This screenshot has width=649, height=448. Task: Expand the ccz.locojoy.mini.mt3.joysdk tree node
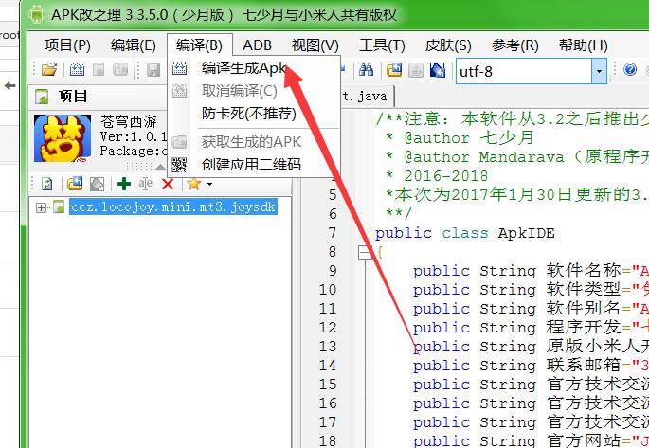[41, 207]
